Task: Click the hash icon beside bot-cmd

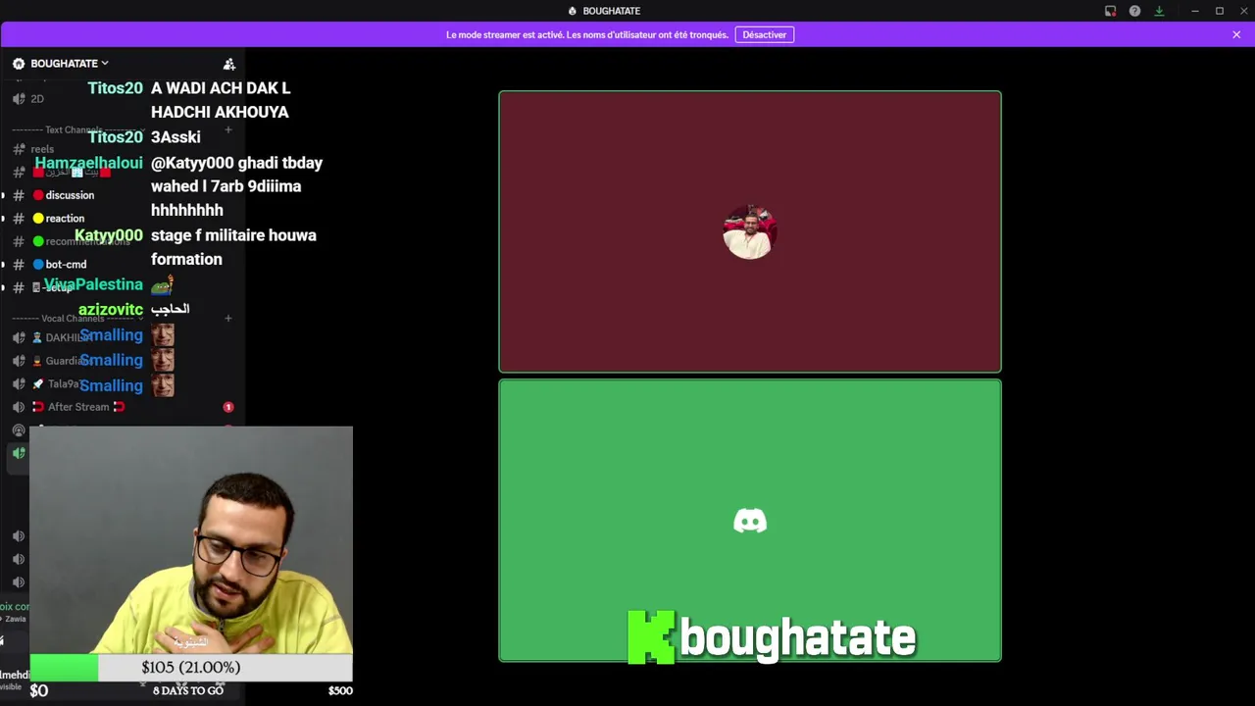Action: pyautogui.click(x=19, y=265)
